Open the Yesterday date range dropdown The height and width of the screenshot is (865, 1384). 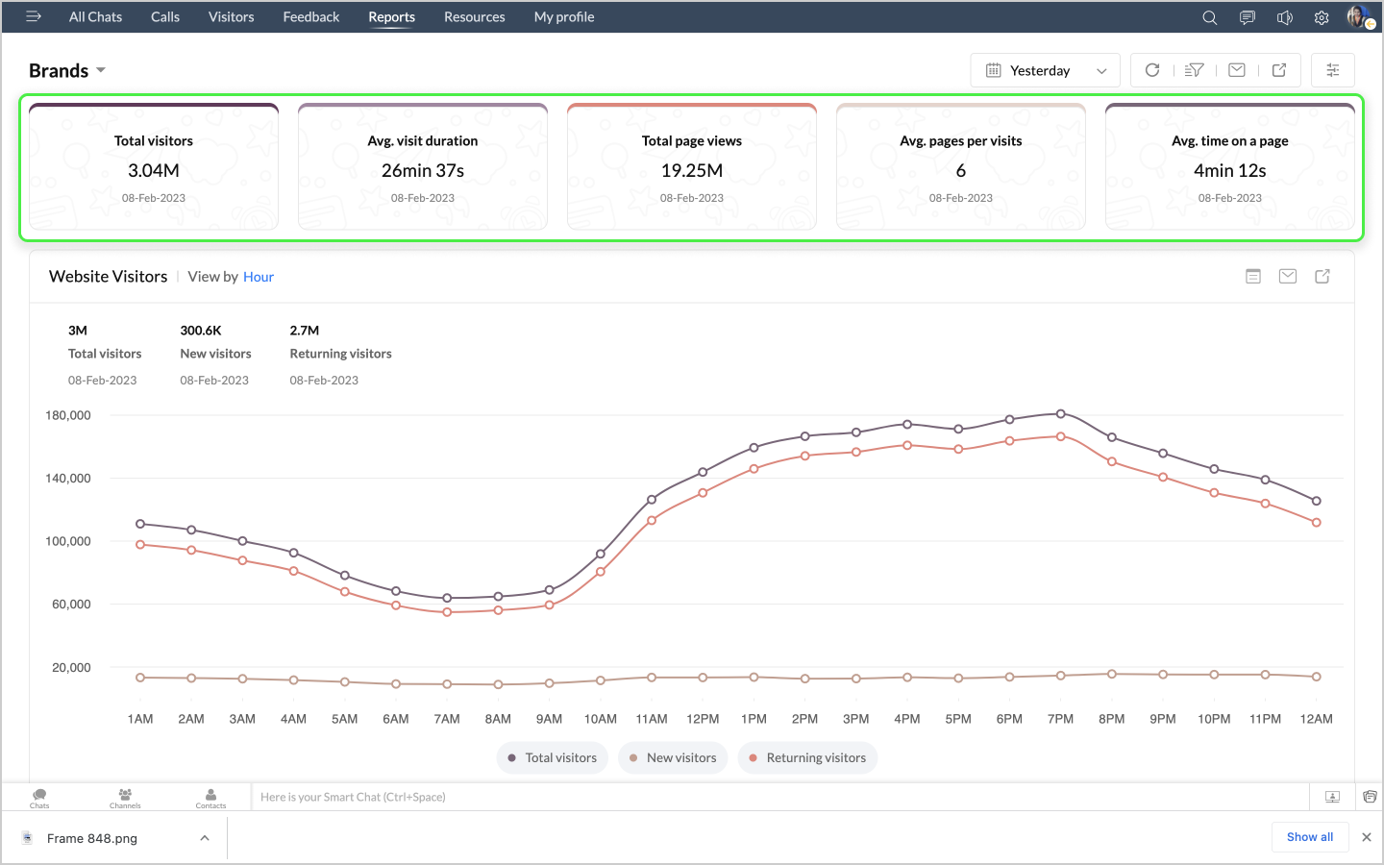(x=1045, y=70)
